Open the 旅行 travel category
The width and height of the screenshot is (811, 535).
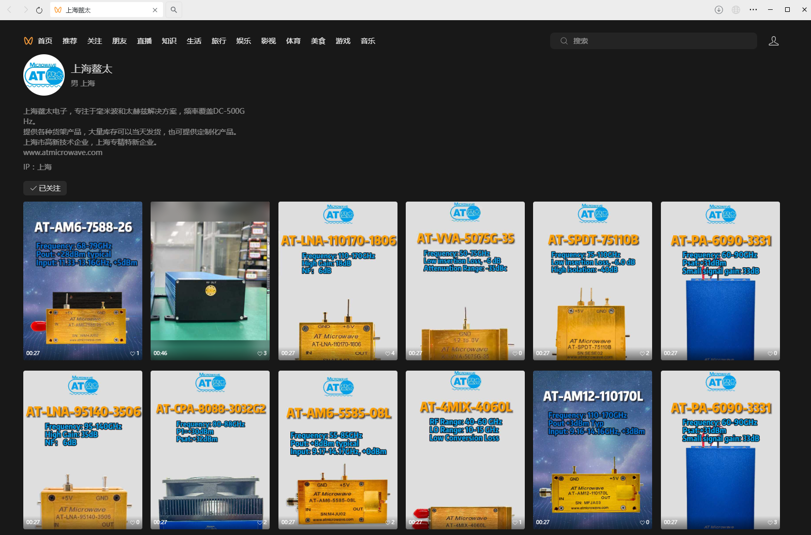pyautogui.click(x=219, y=41)
